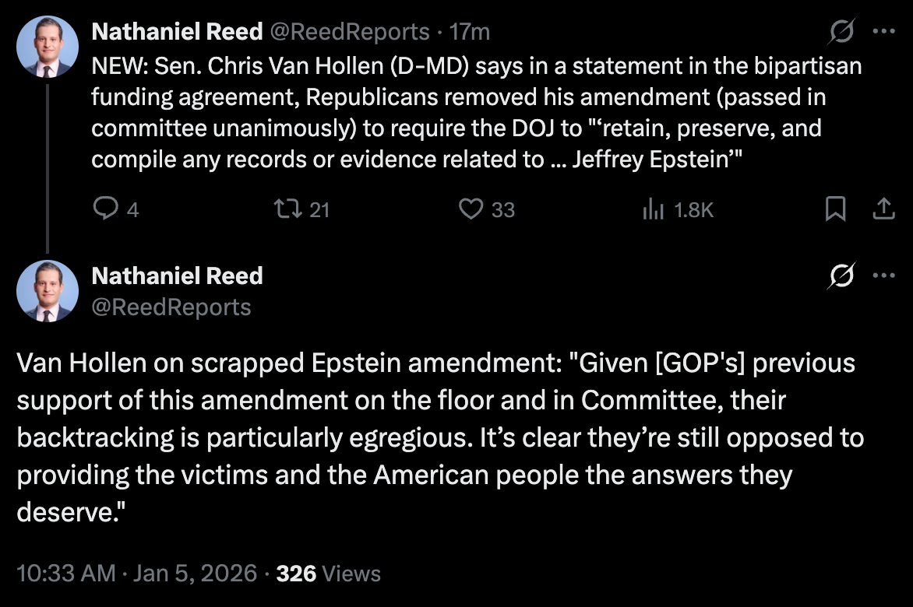Reply to the first Van Hollen tweet
Viewport: 913px width, 607px height.
pyautogui.click(x=104, y=209)
